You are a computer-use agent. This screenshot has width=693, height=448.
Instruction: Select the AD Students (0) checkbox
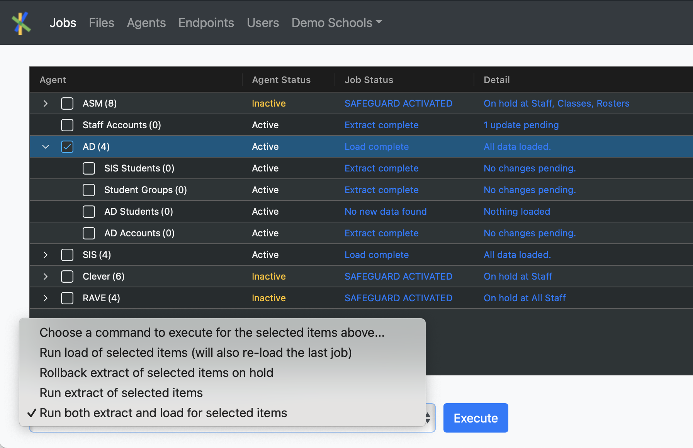[x=89, y=212]
